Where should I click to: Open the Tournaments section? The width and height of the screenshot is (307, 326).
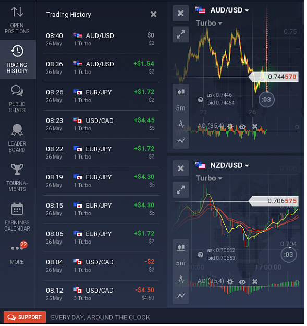(17, 178)
